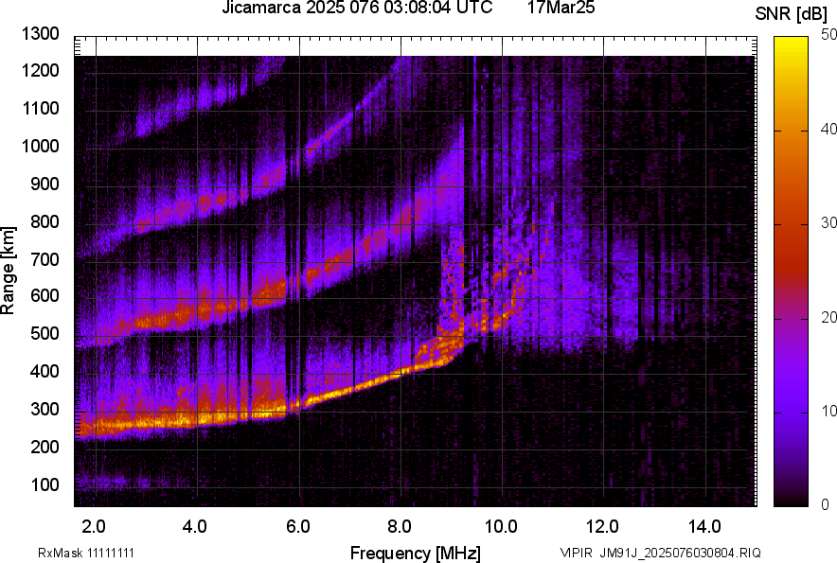Click the plot title "Jicamarca 2025 076 03:08:04 UTC"
Screen dimensions: 837x563
point(357,8)
